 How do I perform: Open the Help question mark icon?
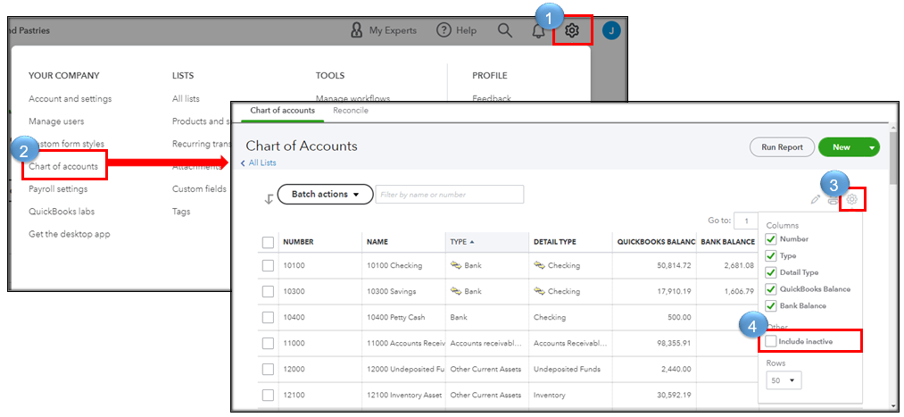click(443, 30)
